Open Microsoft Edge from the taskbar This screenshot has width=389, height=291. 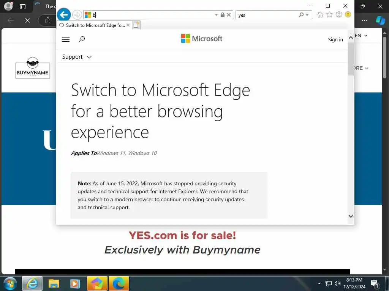tap(119, 283)
